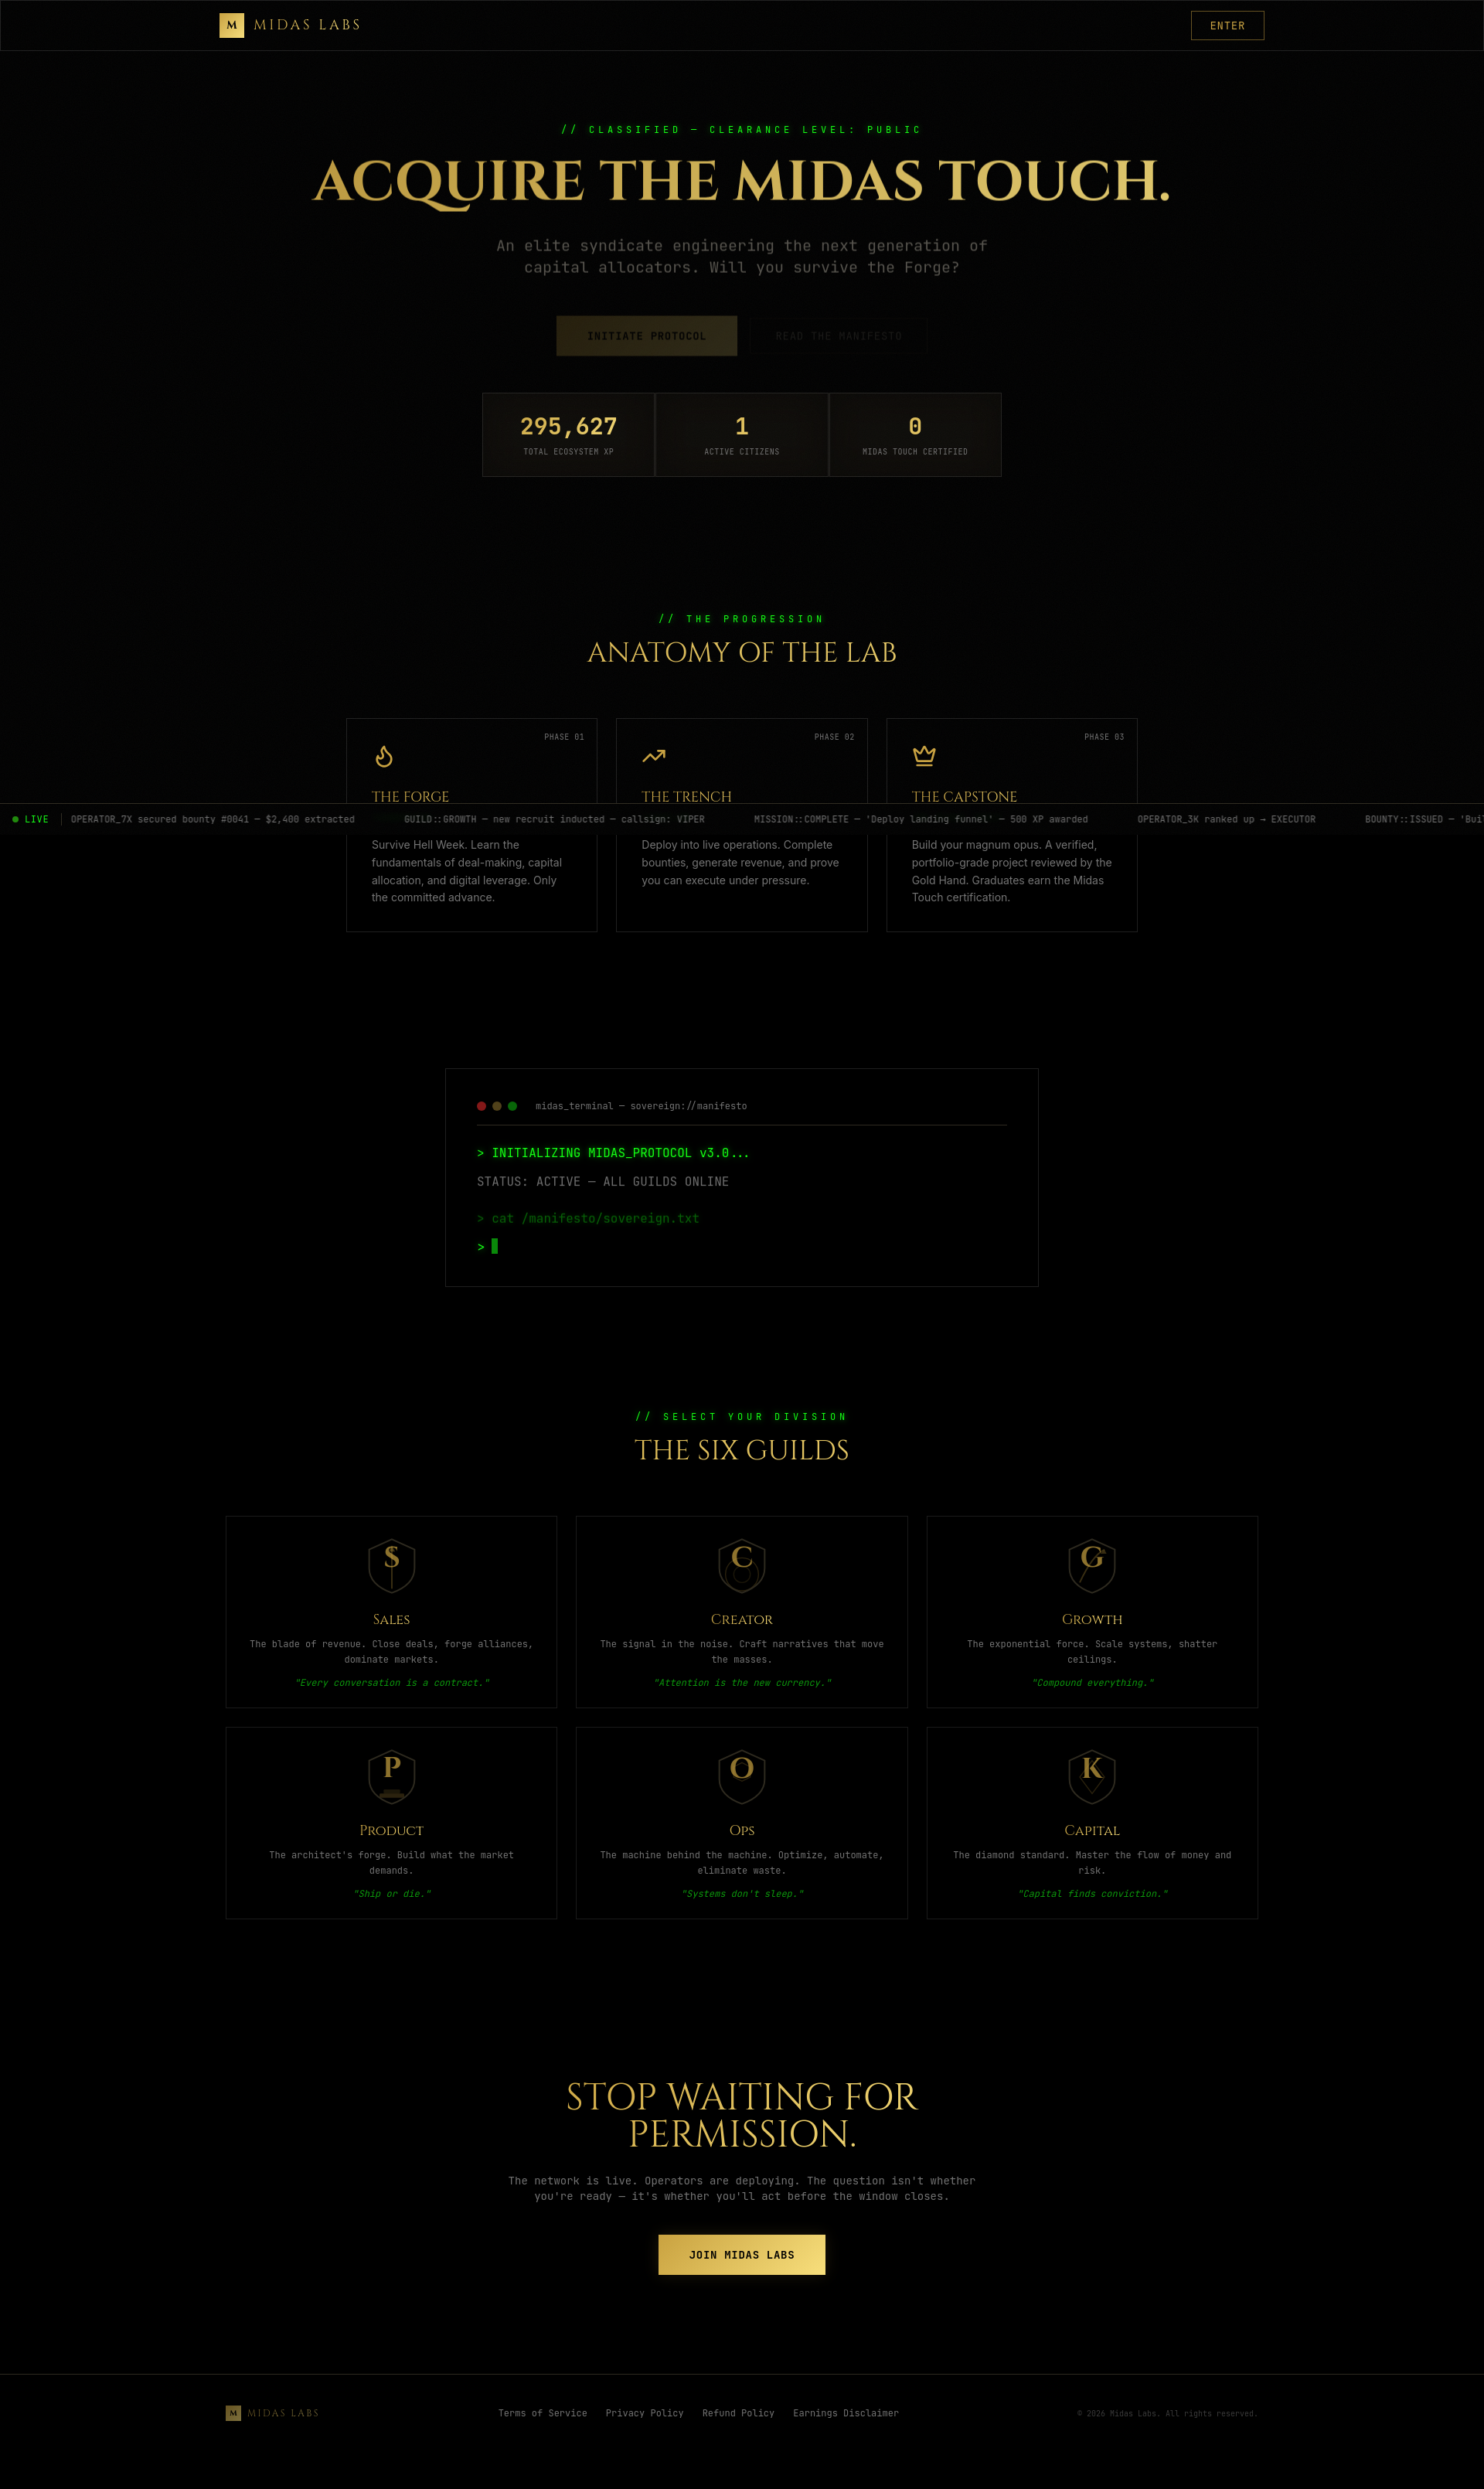Select the Growth guild shield icon
This screenshot has width=1484, height=2489.
coord(1092,1565)
